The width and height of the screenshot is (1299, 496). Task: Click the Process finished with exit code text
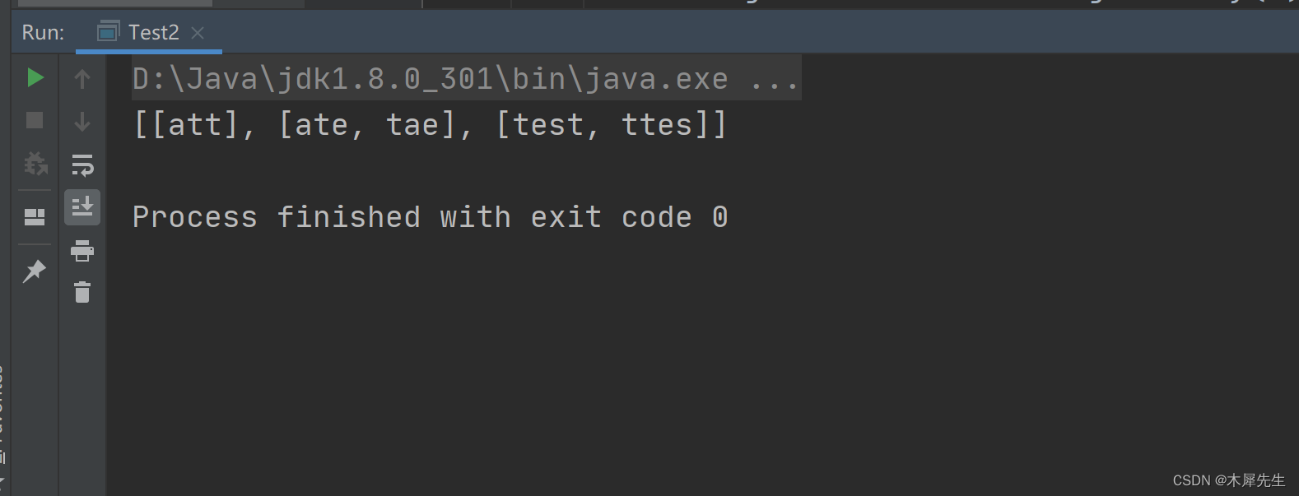tap(430, 217)
